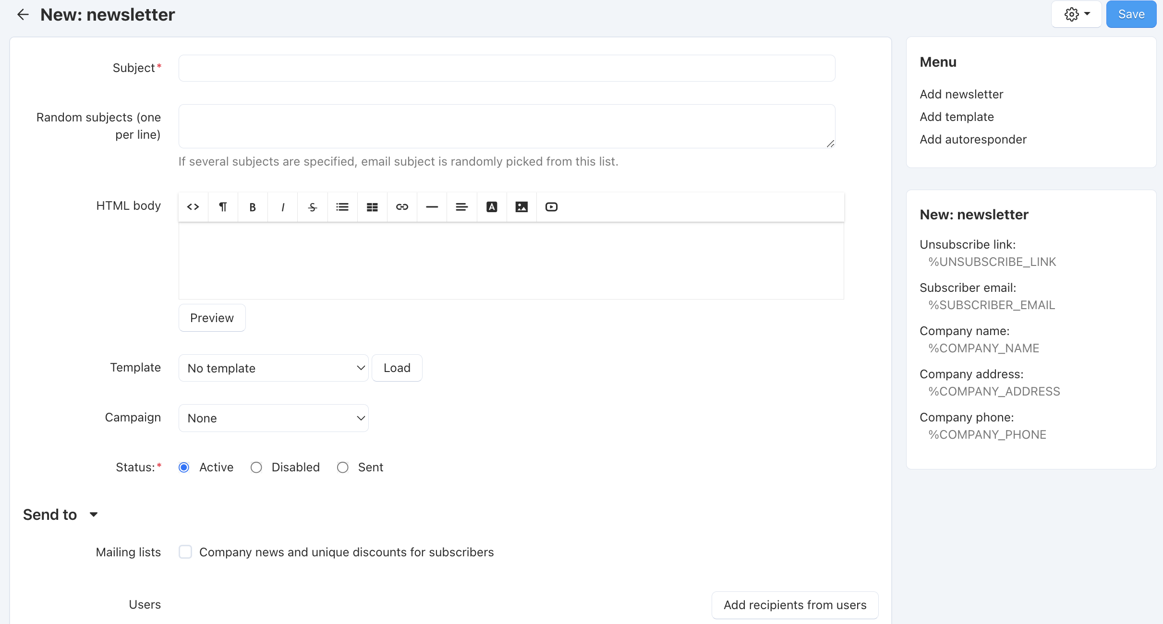Click Add template in Menu
The width and height of the screenshot is (1163, 624).
coord(957,117)
